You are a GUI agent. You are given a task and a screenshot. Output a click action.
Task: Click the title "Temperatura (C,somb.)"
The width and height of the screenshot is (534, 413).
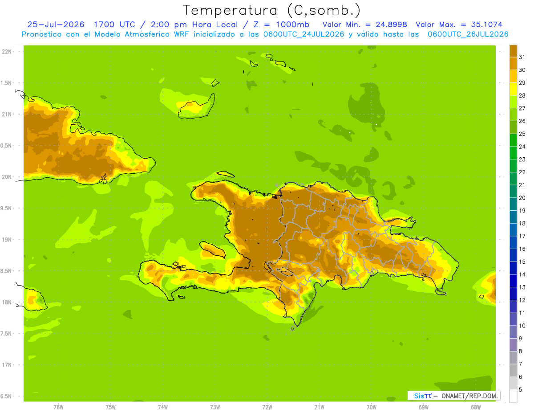[x=271, y=11]
